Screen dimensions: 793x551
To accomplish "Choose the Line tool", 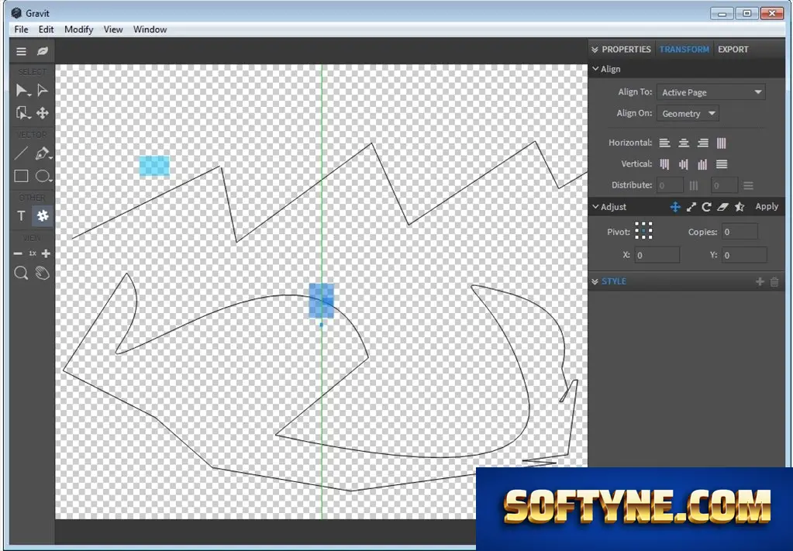I will click(x=21, y=153).
